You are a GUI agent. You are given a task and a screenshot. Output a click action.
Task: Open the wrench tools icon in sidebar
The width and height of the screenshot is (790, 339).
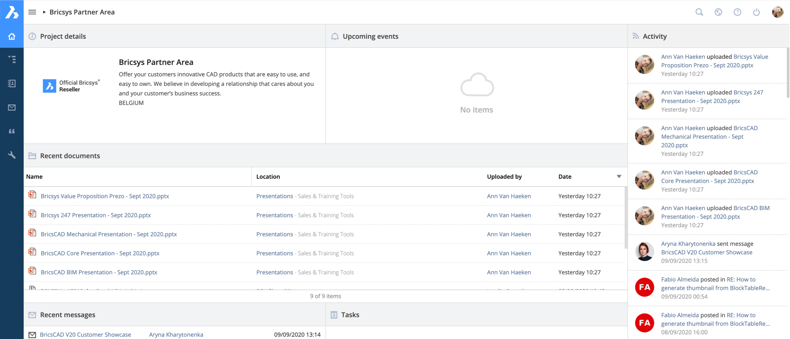pyautogui.click(x=12, y=155)
